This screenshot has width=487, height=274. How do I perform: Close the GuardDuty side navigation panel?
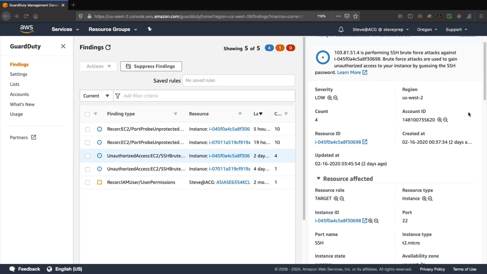[63, 46]
